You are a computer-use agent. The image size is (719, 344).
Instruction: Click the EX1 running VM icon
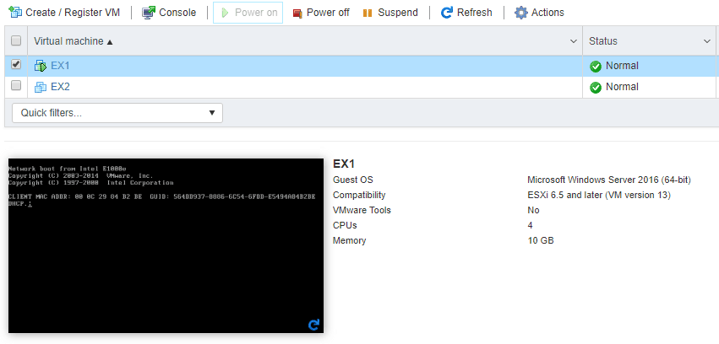pyautogui.click(x=41, y=67)
